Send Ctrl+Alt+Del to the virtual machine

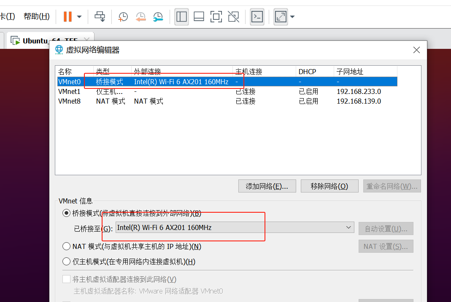tap(100, 17)
